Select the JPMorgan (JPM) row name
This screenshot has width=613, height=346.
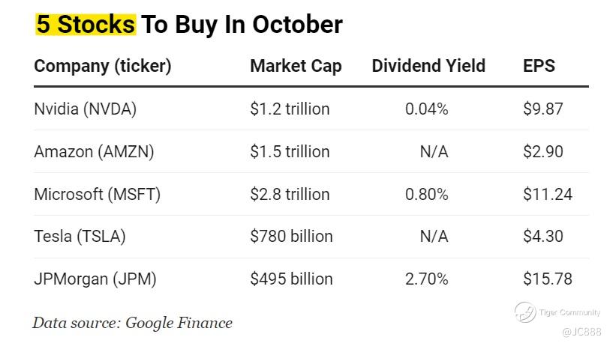(95, 279)
